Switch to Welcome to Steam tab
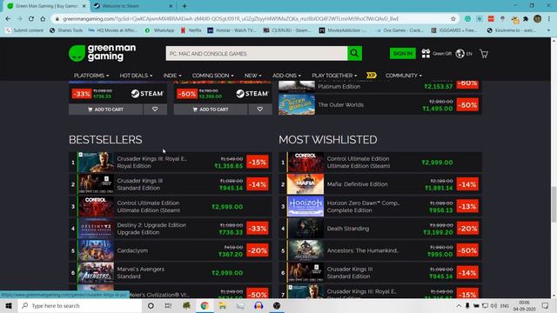The width and height of the screenshot is (557, 313). [x=132, y=6]
